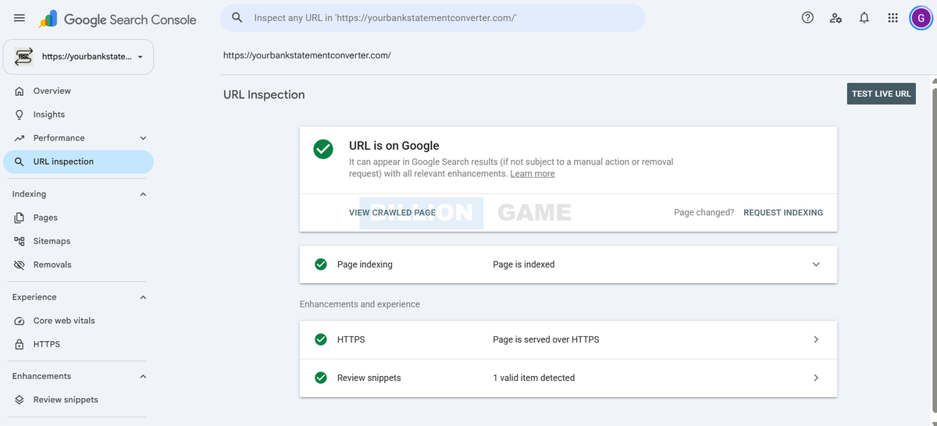The image size is (937, 426).
Task: Click the Pages document icon
Action: [x=20, y=218]
